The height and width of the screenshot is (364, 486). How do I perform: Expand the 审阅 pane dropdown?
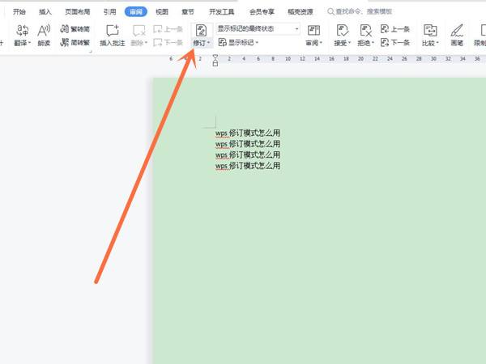tap(314, 36)
